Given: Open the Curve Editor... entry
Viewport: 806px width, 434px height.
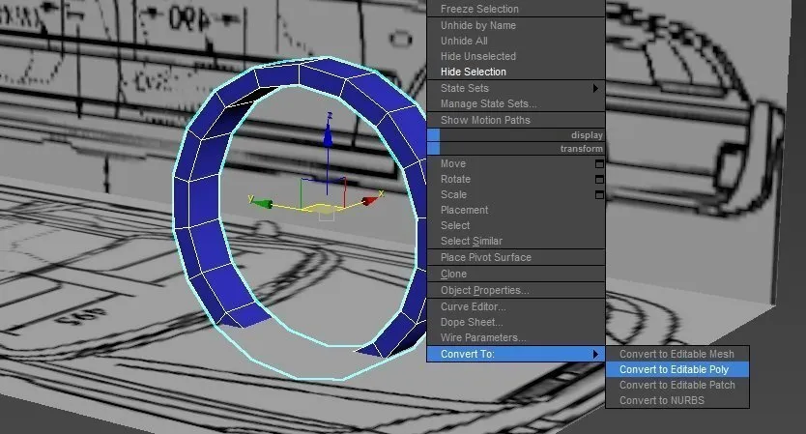Looking at the screenshot, I should (473, 307).
